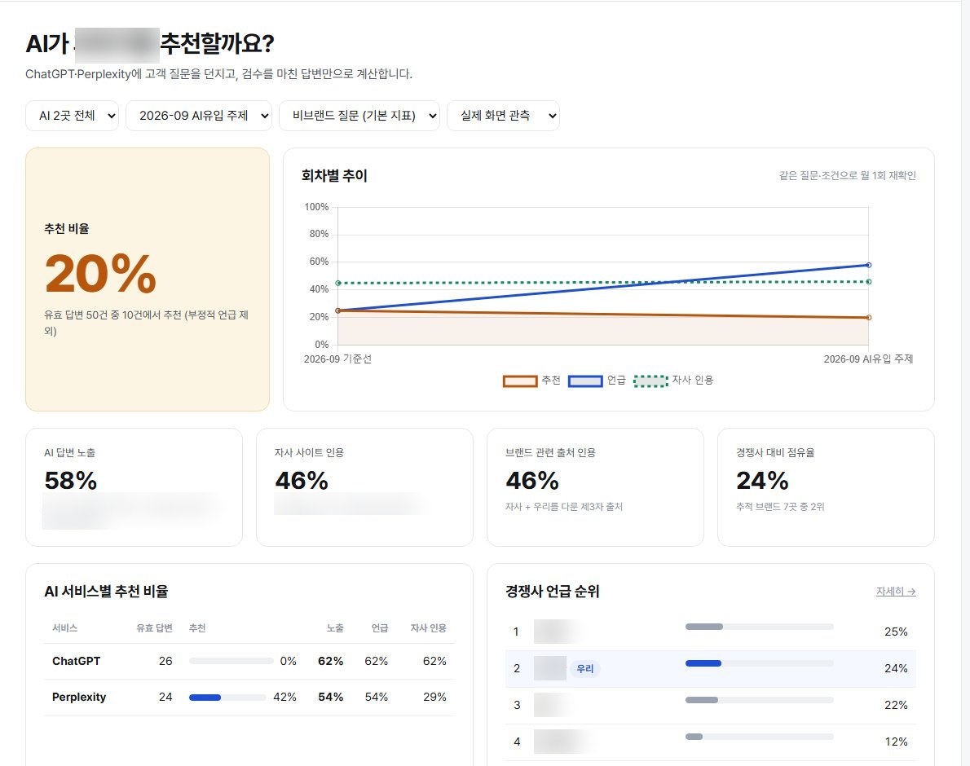Click the 22% value in rank 3 row

coord(896,705)
